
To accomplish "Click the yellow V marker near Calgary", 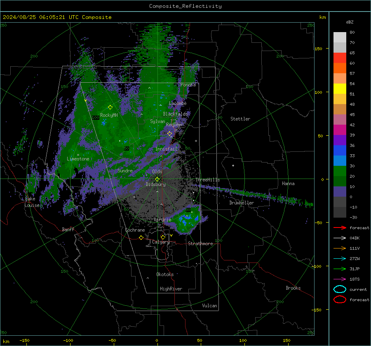I will coord(171,235).
